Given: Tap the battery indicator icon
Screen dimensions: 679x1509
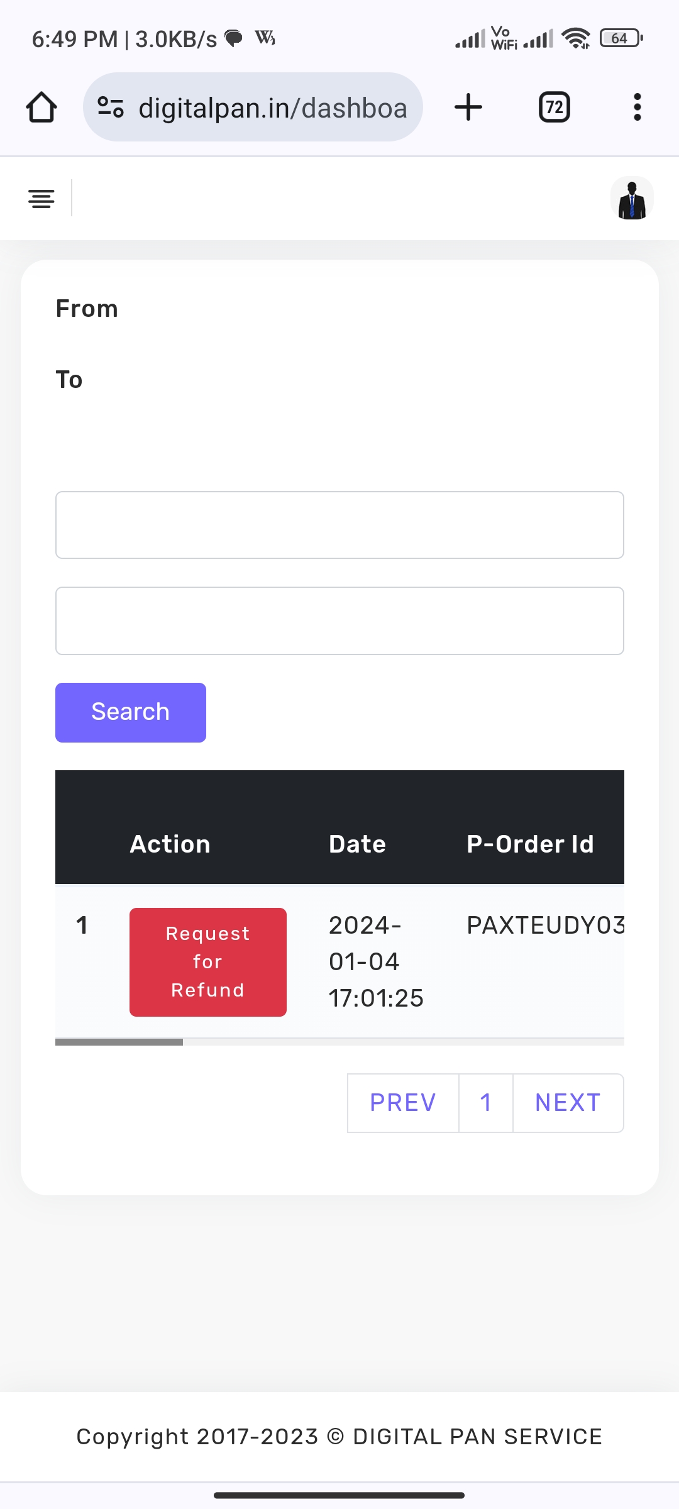Looking at the screenshot, I should click(621, 39).
